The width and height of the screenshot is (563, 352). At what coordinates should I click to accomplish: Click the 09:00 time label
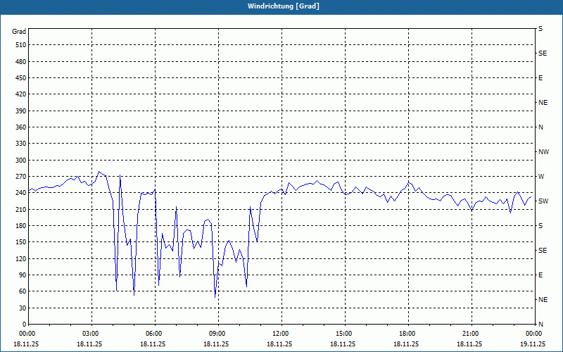pos(218,333)
